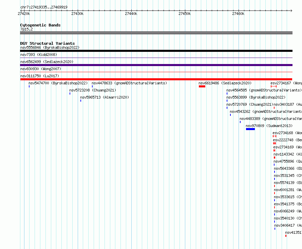Click the red block under nsv1143342

coord(275,158)
